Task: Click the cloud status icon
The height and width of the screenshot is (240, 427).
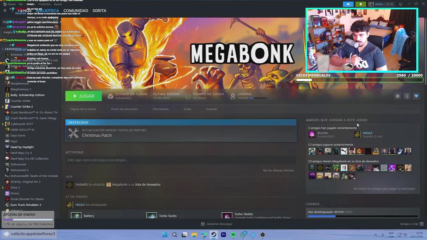Action: 110,96
